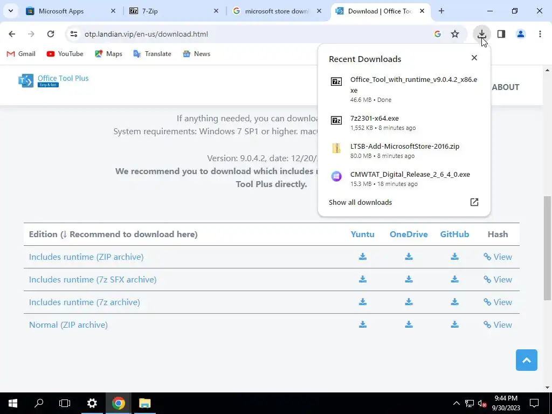This screenshot has height=414, width=552.
Task: Download ZIP runtime edition from GitHub
Action: [x=455, y=257]
